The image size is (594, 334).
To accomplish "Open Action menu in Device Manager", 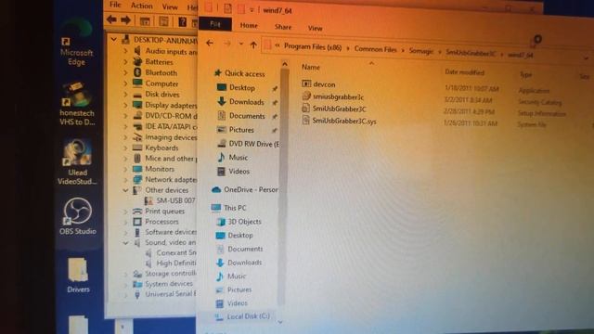I will click(x=141, y=6).
